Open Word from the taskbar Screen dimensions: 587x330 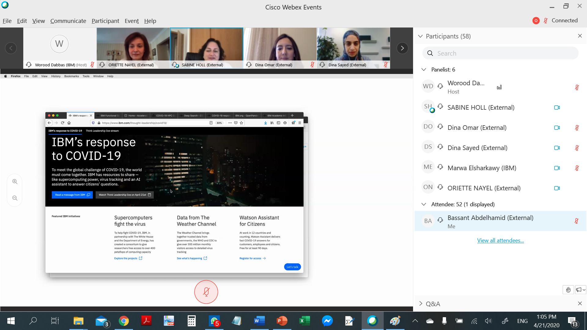pos(260,321)
